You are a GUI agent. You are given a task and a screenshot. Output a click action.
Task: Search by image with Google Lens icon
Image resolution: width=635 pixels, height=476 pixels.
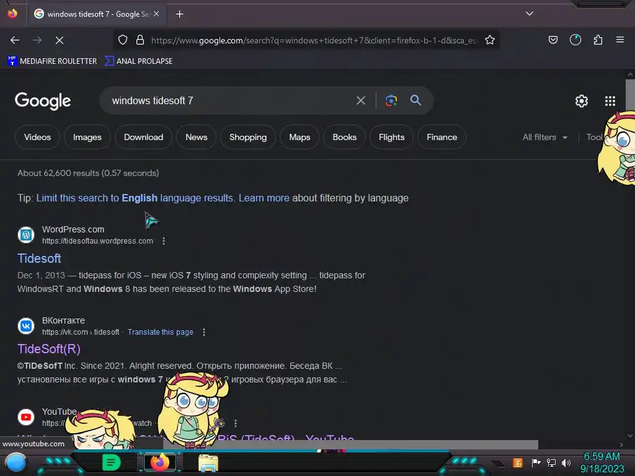pos(391,100)
